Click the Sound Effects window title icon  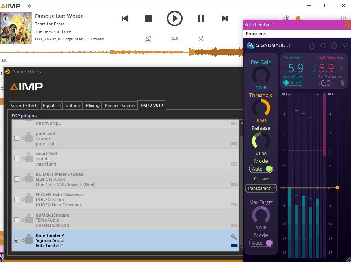coord(8,72)
